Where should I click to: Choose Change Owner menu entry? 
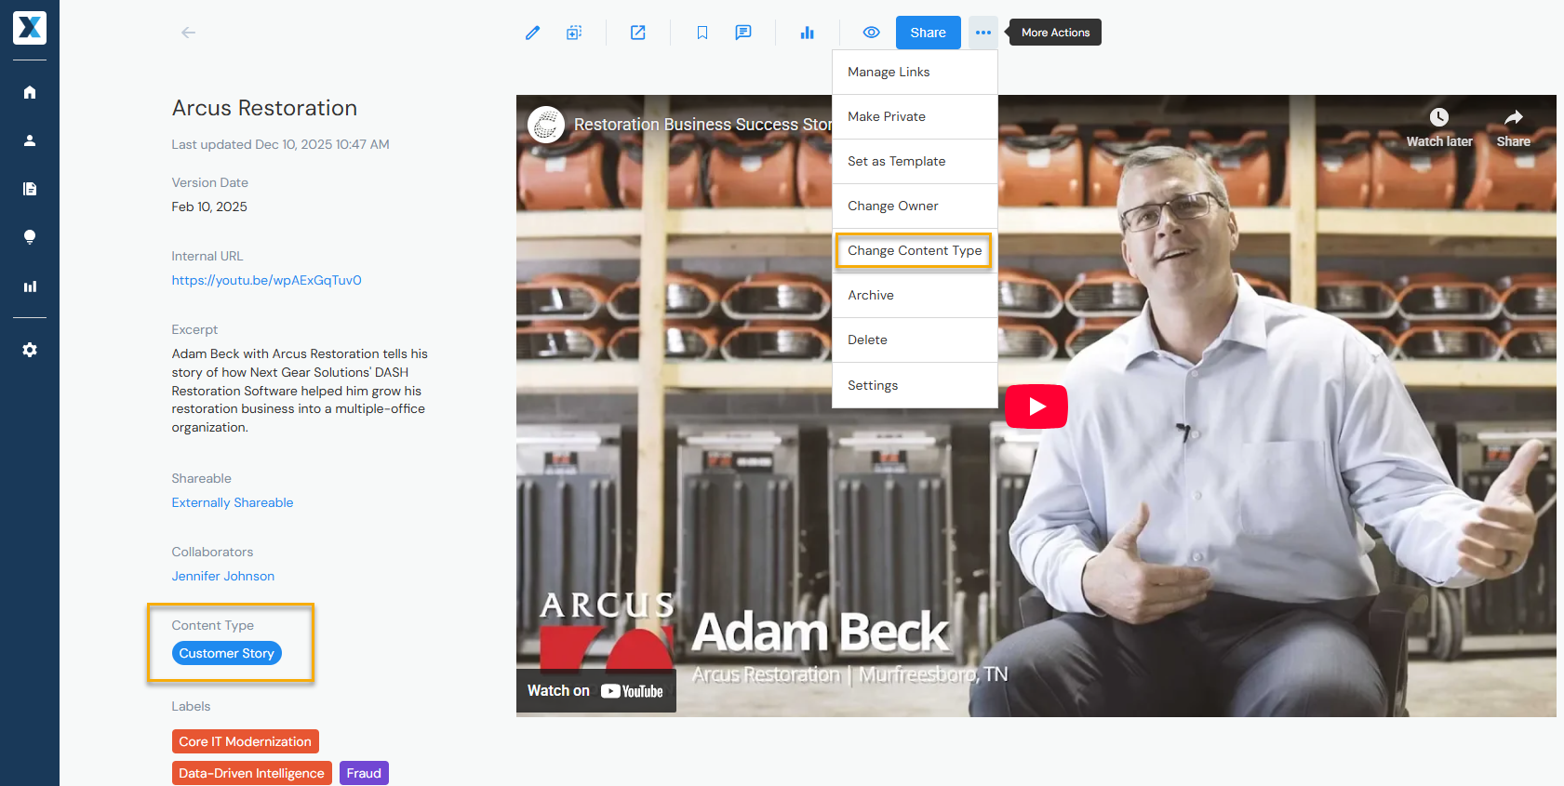pyautogui.click(x=915, y=206)
